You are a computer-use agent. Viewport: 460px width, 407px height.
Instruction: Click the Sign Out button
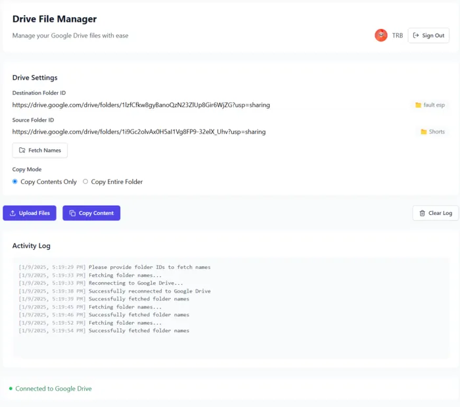pos(428,36)
